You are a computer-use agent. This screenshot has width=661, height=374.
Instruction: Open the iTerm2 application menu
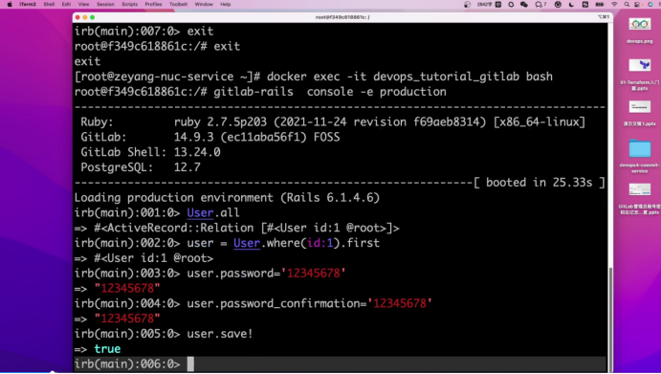28,4
